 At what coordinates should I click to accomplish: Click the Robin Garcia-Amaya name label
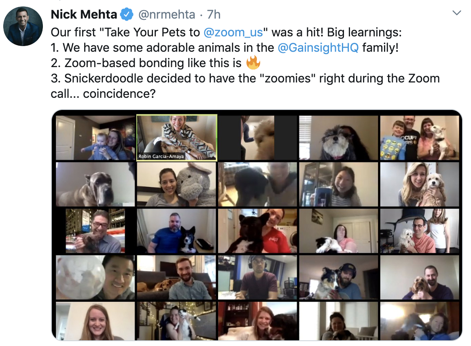pos(161,156)
